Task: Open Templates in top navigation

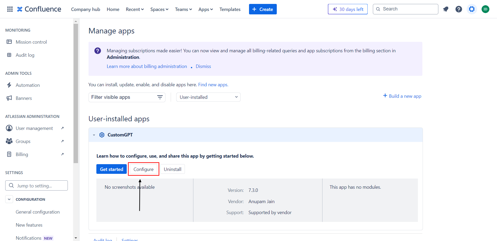Action: pos(230,9)
